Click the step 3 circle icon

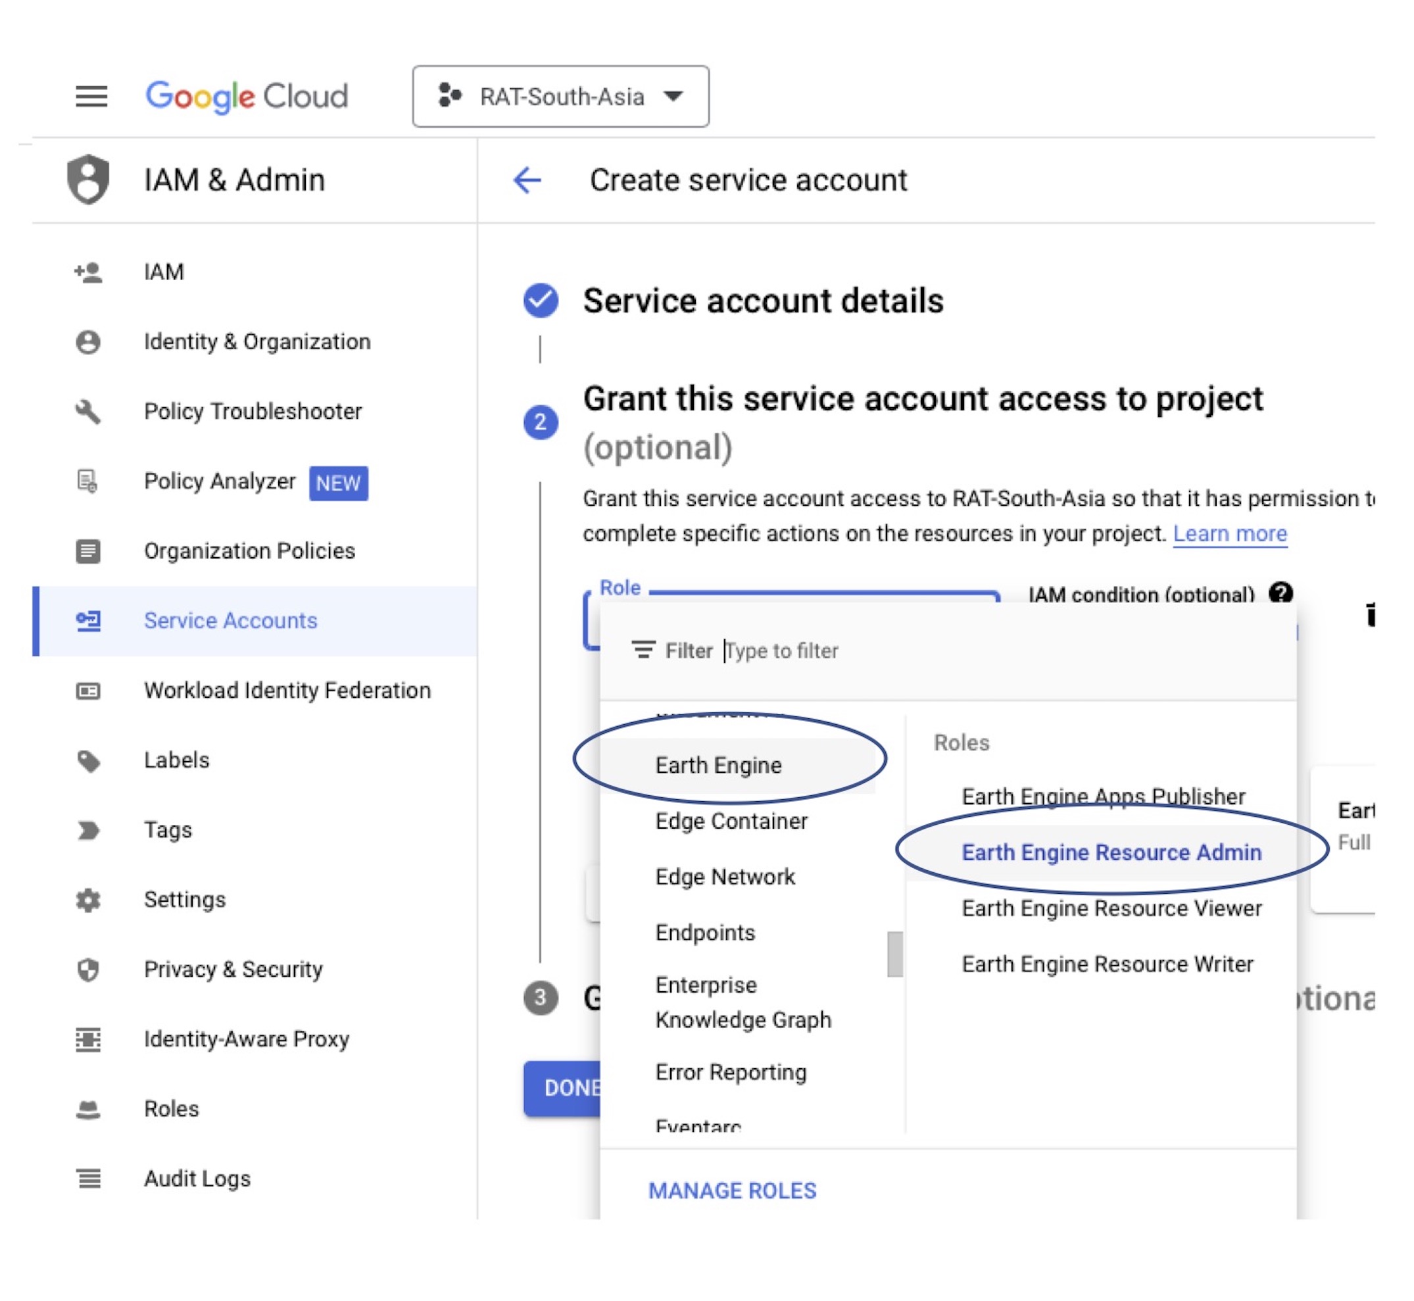click(x=541, y=998)
